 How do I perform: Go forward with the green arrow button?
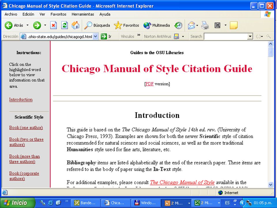(x=37, y=25)
